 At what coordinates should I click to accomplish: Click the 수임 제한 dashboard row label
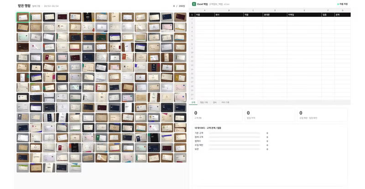[x=199, y=145]
